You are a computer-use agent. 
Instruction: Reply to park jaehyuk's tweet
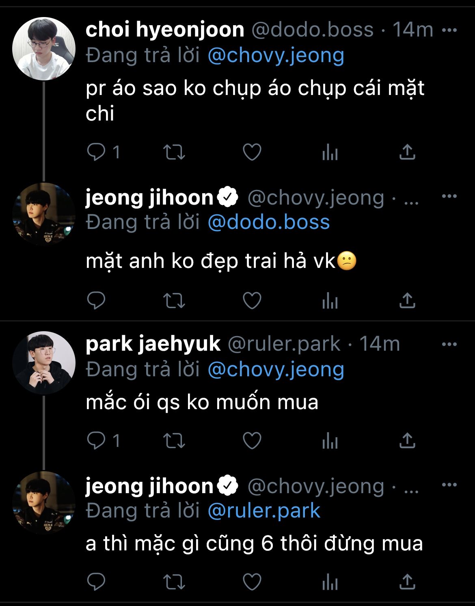pos(97,440)
